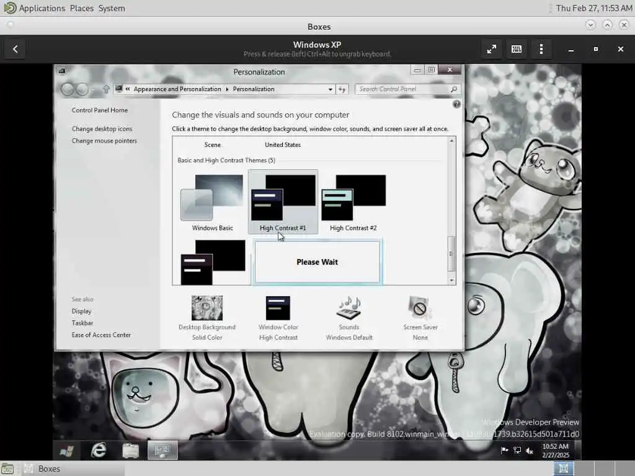This screenshot has width=635, height=476.
Task: Click the theme list scroll up arrow
Action: 451,141
